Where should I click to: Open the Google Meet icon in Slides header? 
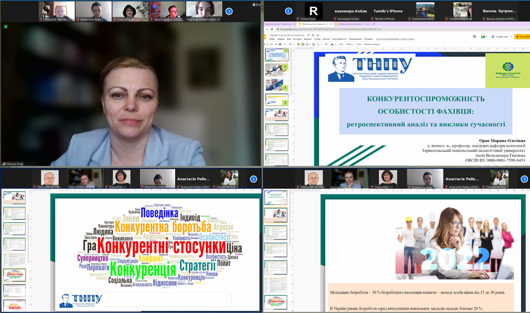(x=484, y=37)
